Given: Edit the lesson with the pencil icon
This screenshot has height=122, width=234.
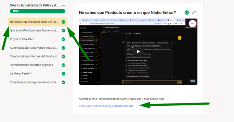Looking at the screenshot, I should (x=194, y=13).
